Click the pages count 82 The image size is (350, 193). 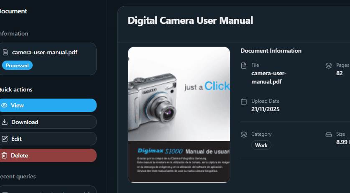click(x=339, y=73)
